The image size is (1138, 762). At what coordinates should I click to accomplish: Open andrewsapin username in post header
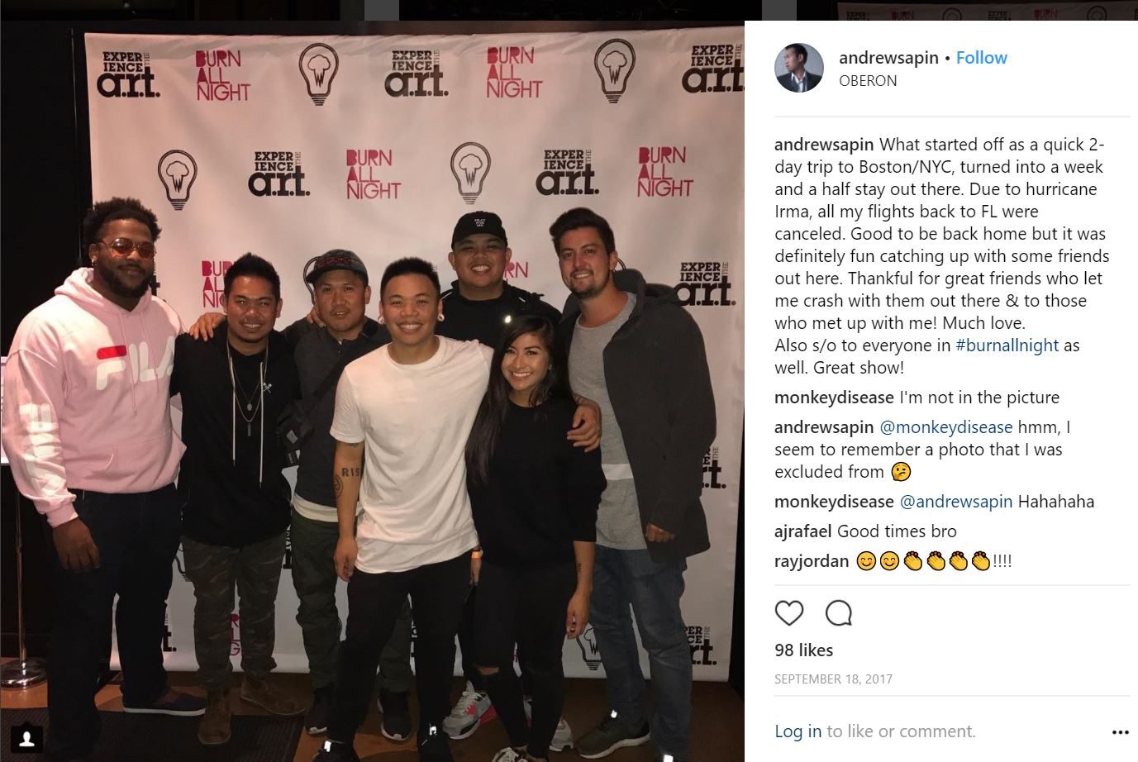click(888, 58)
